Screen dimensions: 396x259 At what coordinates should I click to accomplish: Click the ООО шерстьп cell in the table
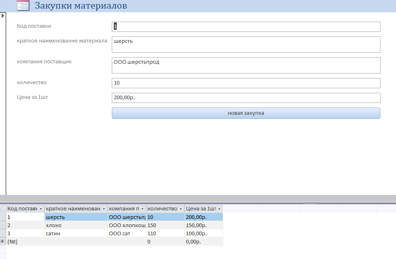click(x=127, y=217)
